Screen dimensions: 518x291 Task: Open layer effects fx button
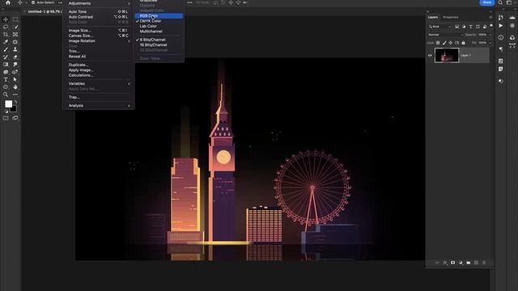coord(445,263)
